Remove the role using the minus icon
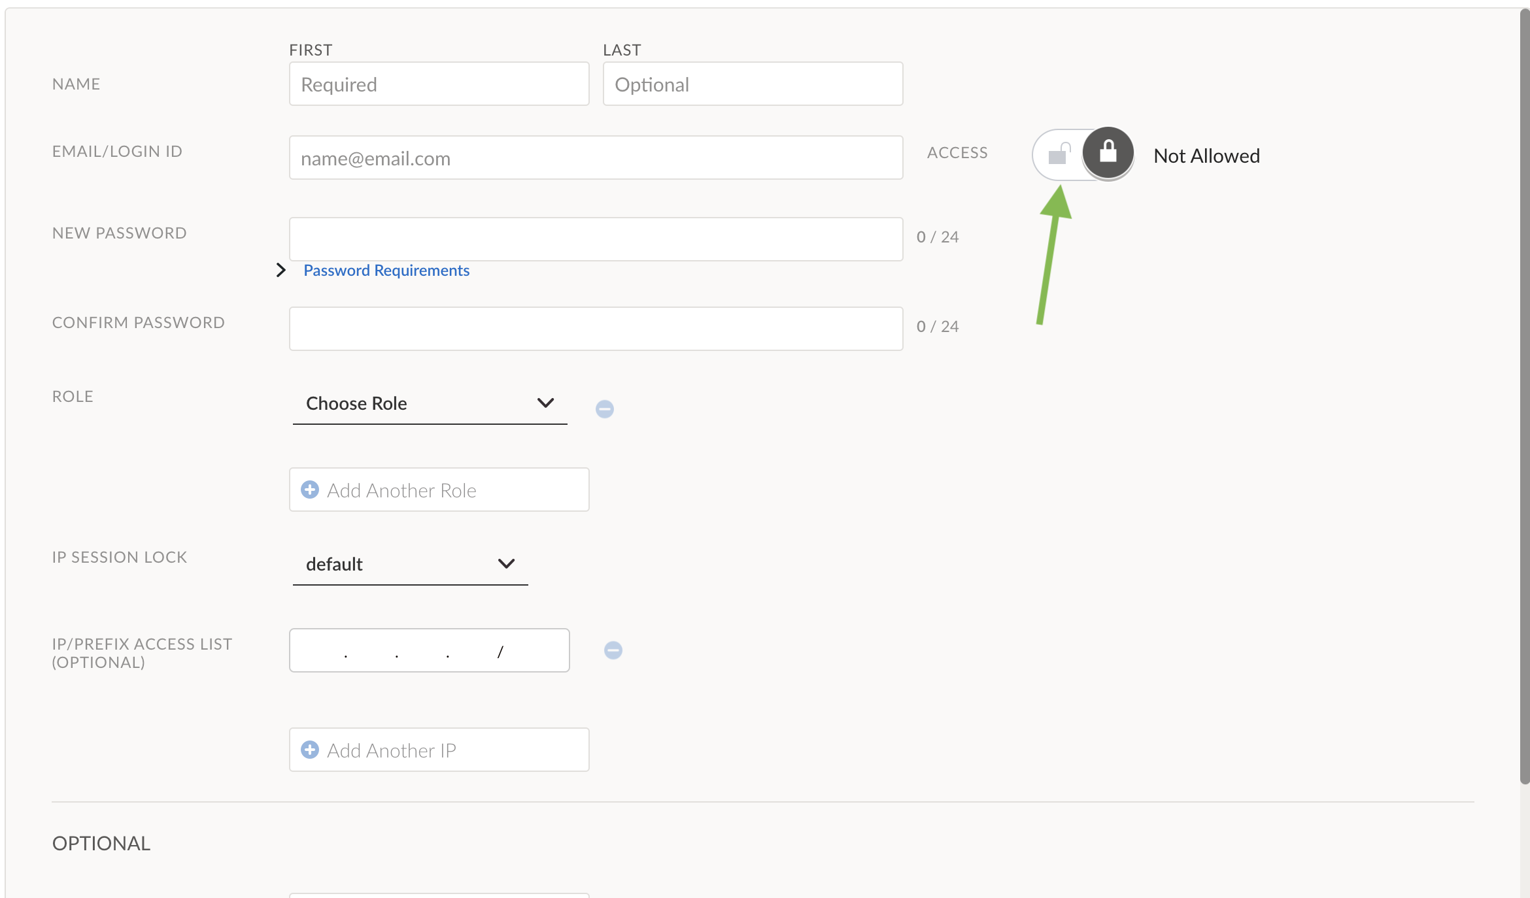 coord(604,409)
